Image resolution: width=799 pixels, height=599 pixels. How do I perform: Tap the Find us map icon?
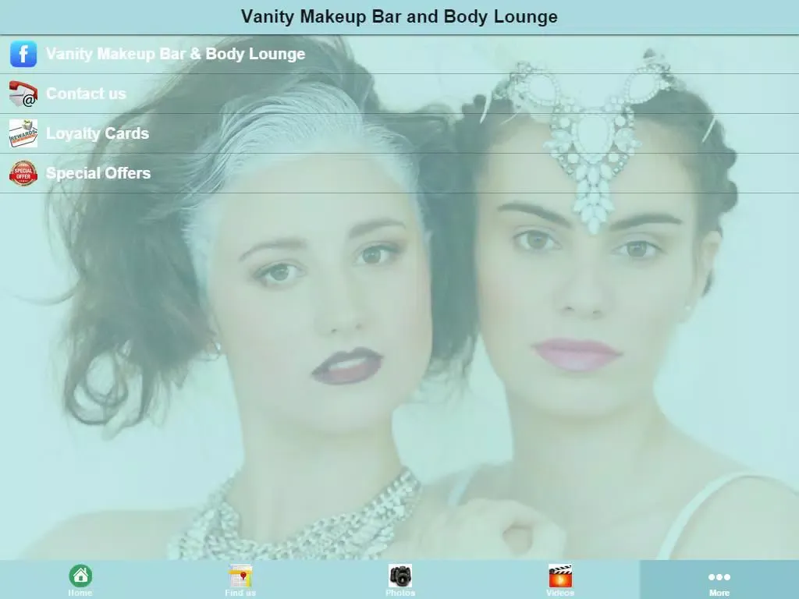click(x=240, y=576)
